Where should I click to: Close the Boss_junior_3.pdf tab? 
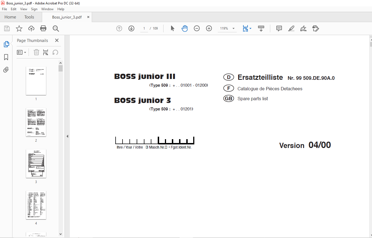coord(88,17)
